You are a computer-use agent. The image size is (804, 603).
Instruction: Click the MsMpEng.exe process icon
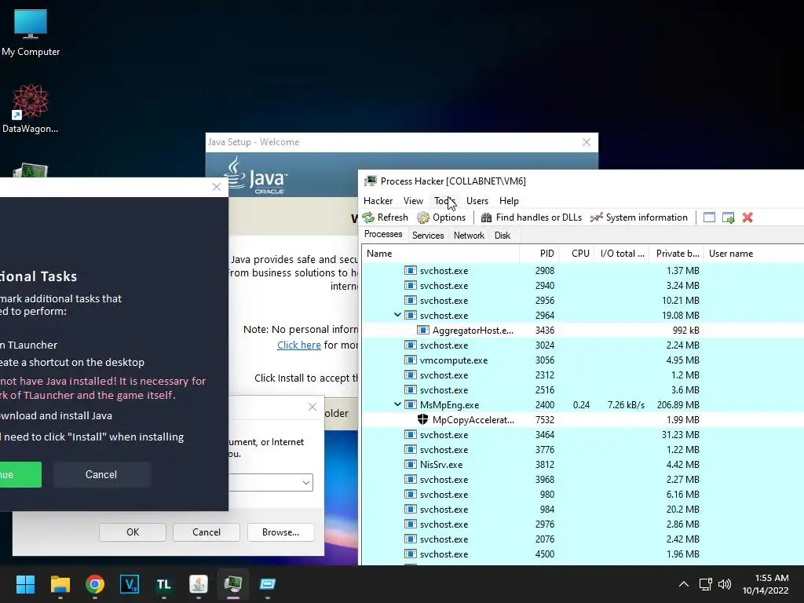click(410, 404)
